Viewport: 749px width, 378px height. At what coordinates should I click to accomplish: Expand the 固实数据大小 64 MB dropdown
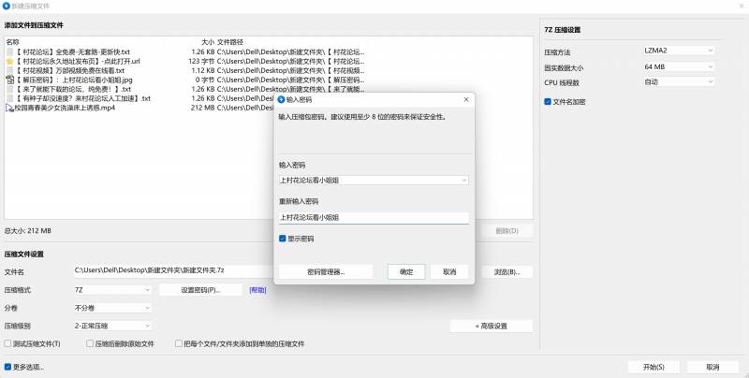coord(679,66)
